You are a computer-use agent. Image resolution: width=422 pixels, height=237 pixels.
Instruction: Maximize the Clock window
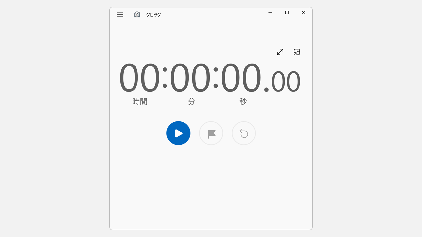coord(287,13)
